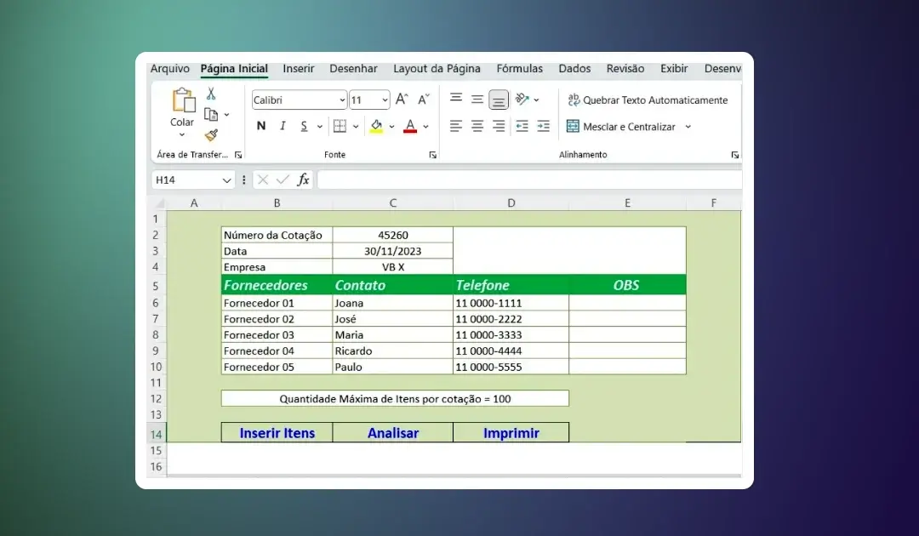Center text horizontally with align center icon
The height and width of the screenshot is (536, 919).
tap(477, 126)
